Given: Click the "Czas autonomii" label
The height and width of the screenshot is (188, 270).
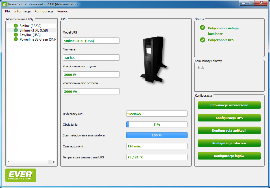Looking at the screenshot, I should [x=73, y=146].
